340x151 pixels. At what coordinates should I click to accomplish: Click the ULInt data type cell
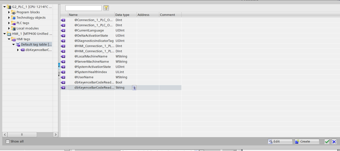125,72
